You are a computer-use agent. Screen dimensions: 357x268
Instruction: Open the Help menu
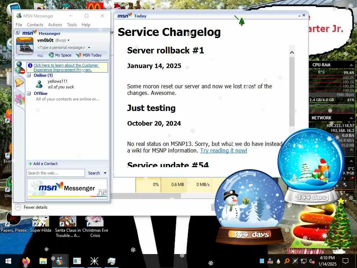click(86, 25)
